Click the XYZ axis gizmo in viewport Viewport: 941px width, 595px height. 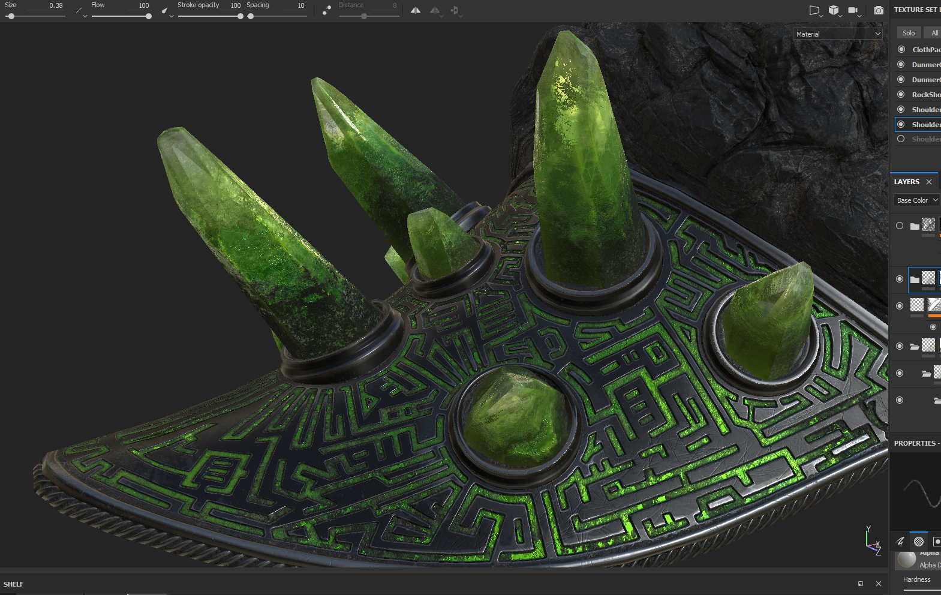click(873, 540)
